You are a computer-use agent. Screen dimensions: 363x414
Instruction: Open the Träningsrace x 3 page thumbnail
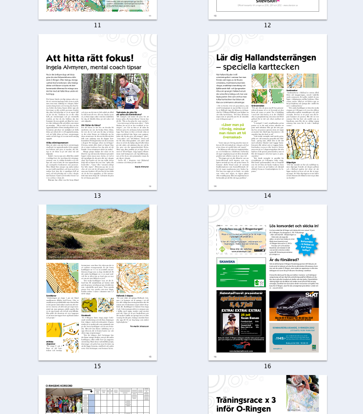267,395
